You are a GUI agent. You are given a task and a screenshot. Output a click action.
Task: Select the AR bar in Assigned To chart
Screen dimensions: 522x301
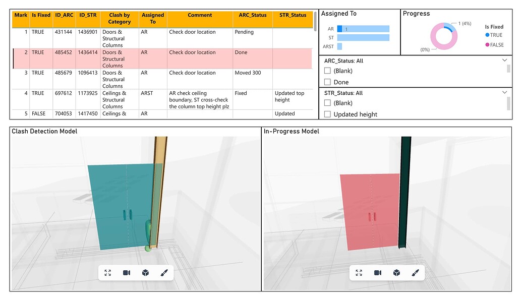[x=363, y=29]
